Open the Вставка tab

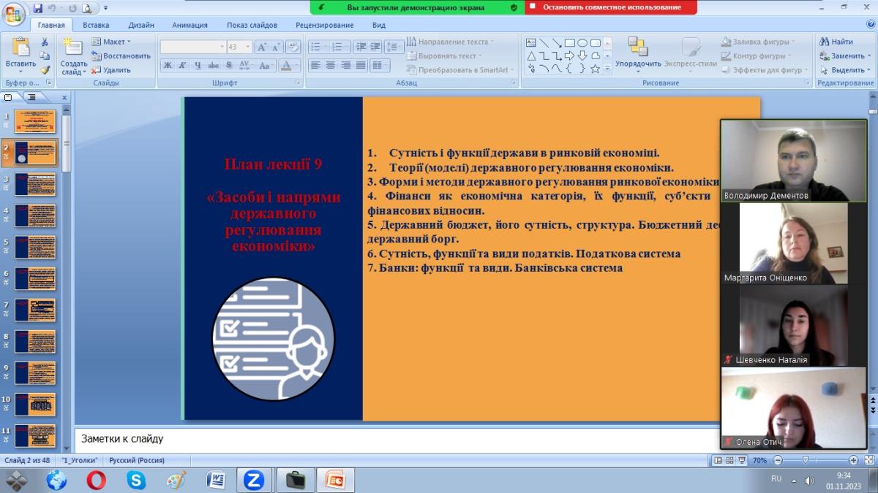pyautogui.click(x=96, y=25)
